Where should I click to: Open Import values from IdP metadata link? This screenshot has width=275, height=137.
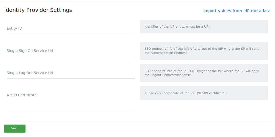(237, 11)
